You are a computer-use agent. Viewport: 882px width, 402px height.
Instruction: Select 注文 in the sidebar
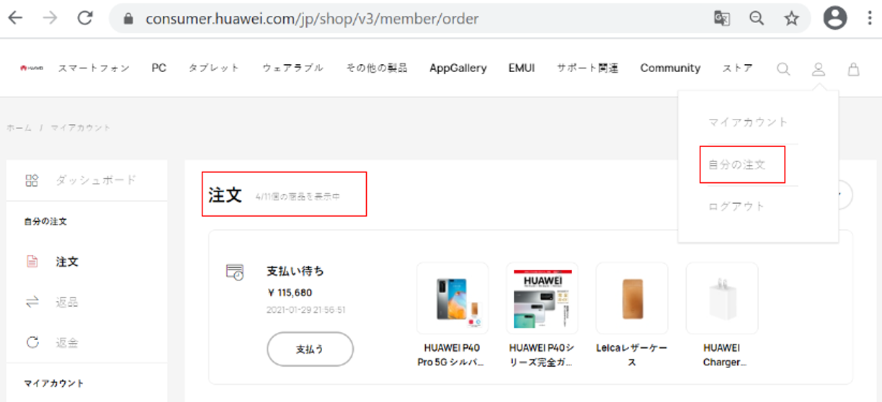point(67,262)
